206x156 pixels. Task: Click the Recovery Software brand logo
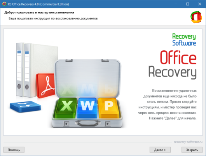pyautogui.click(x=184, y=39)
